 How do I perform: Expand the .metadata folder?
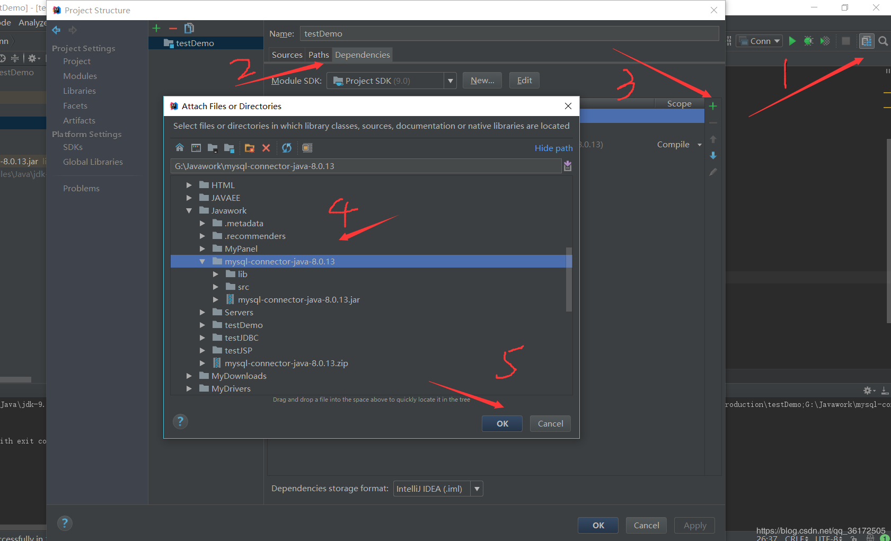[x=202, y=223]
